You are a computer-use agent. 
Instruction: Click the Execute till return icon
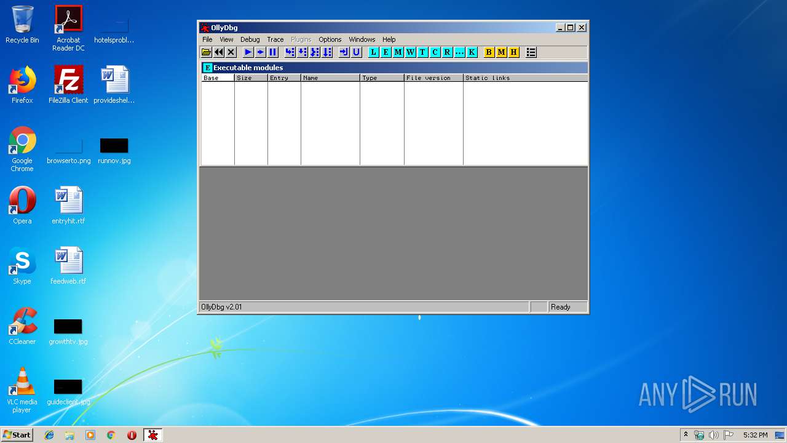click(x=344, y=52)
